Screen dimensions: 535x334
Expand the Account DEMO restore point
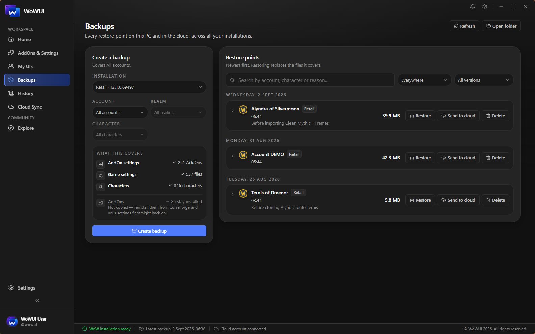click(x=232, y=156)
